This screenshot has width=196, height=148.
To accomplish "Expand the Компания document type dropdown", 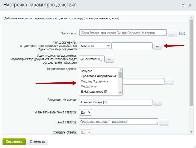I will pyautogui.click(x=95, y=46).
